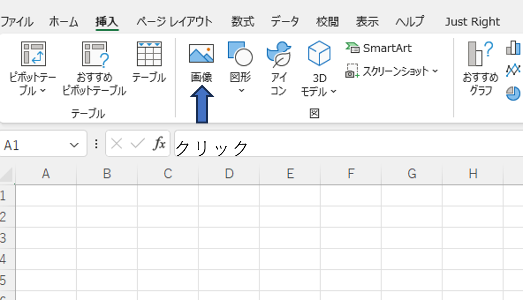Click the column chart icon
The image size is (523, 300).
pyautogui.click(x=513, y=48)
